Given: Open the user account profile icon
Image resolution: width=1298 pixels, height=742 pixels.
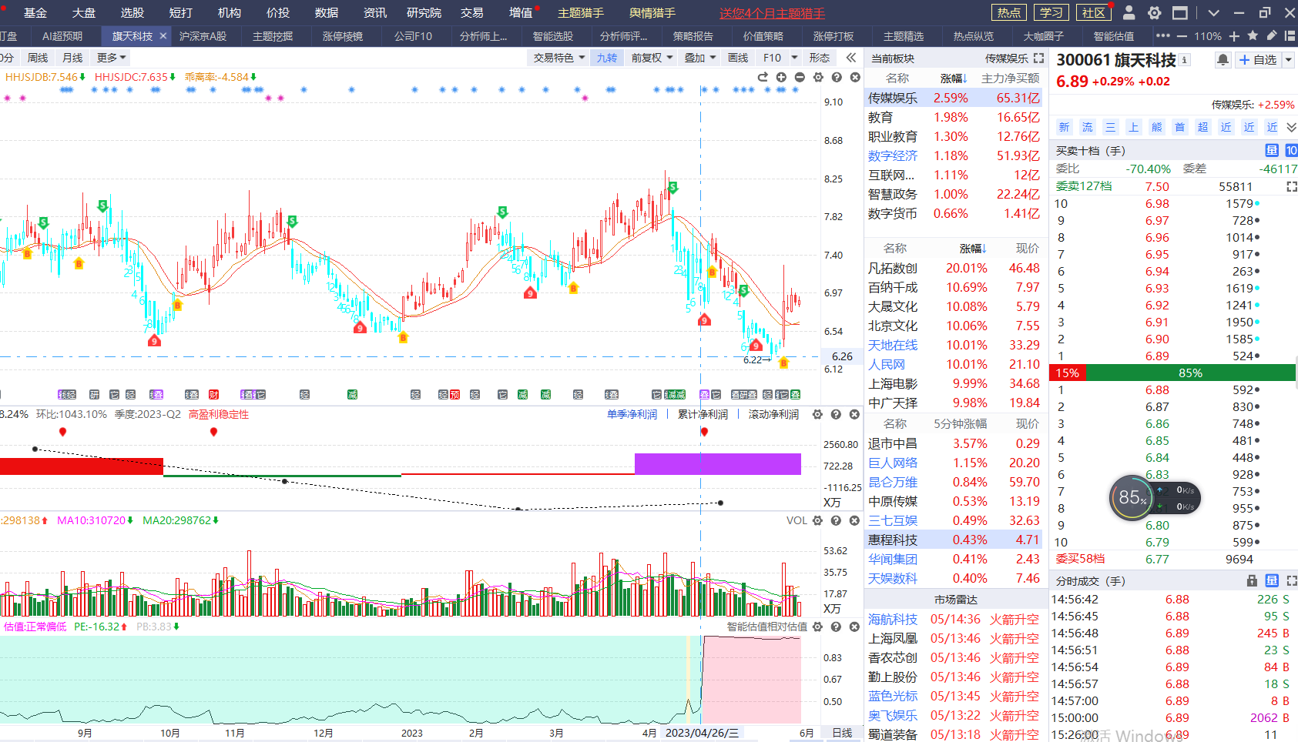Looking at the screenshot, I should [x=1129, y=13].
